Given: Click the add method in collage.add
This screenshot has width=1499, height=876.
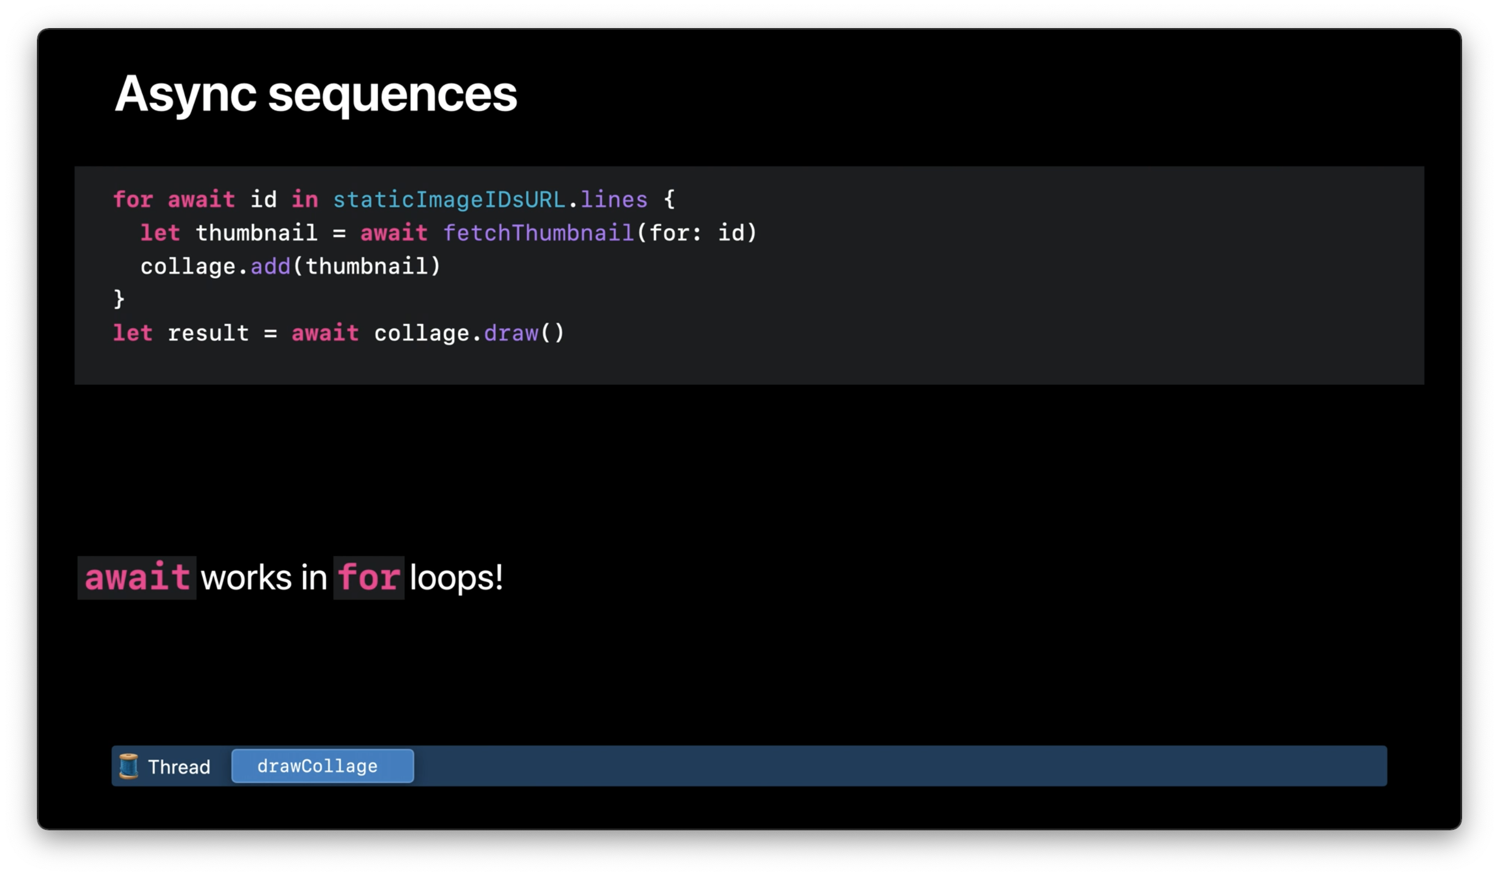Looking at the screenshot, I should pyautogui.click(x=270, y=267).
